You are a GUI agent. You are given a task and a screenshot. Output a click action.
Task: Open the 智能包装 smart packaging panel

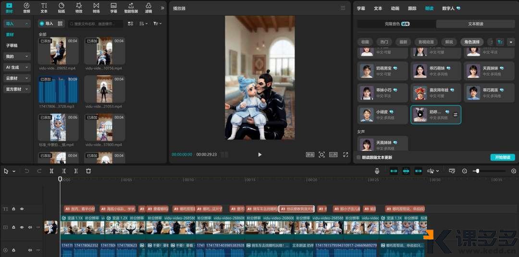(x=131, y=8)
